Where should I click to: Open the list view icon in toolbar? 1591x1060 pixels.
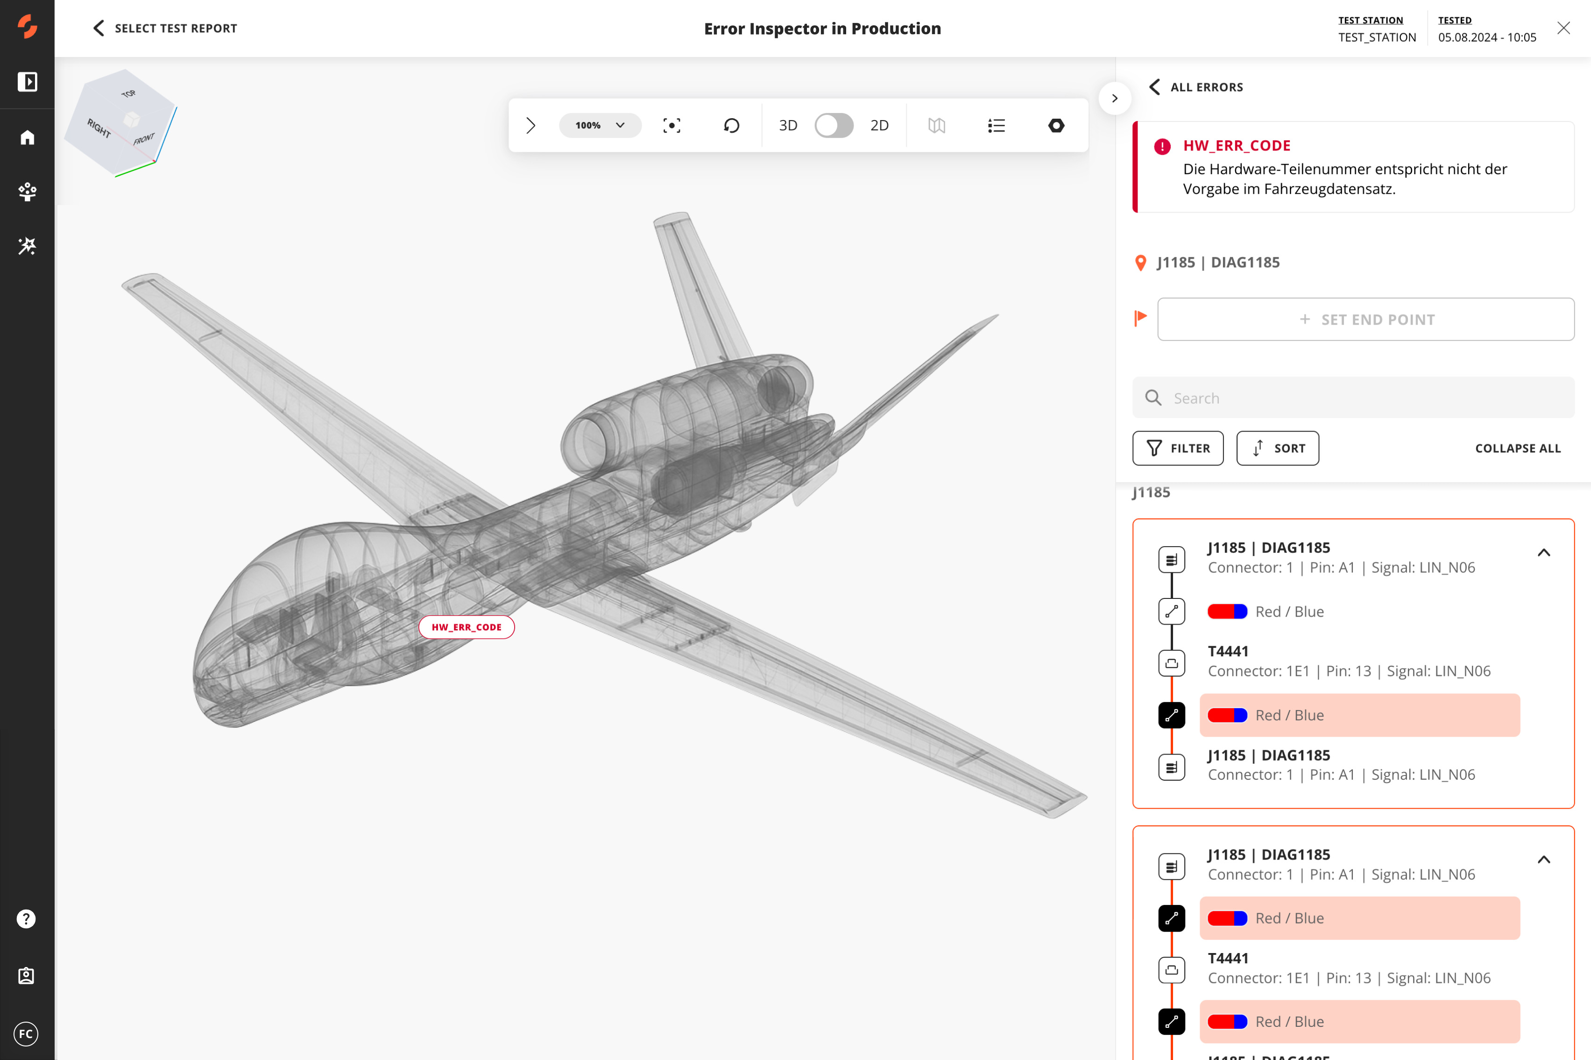[996, 126]
